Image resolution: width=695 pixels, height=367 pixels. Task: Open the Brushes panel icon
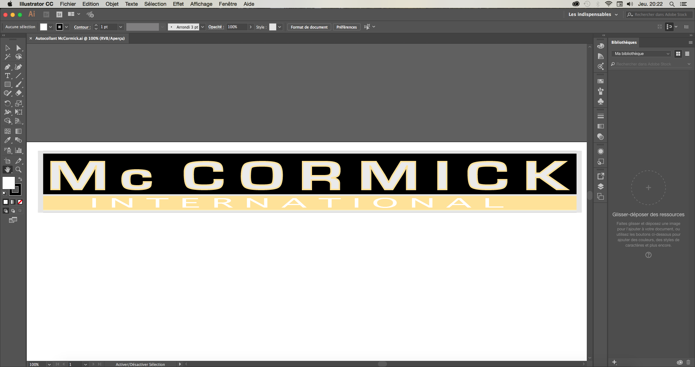tap(601, 91)
